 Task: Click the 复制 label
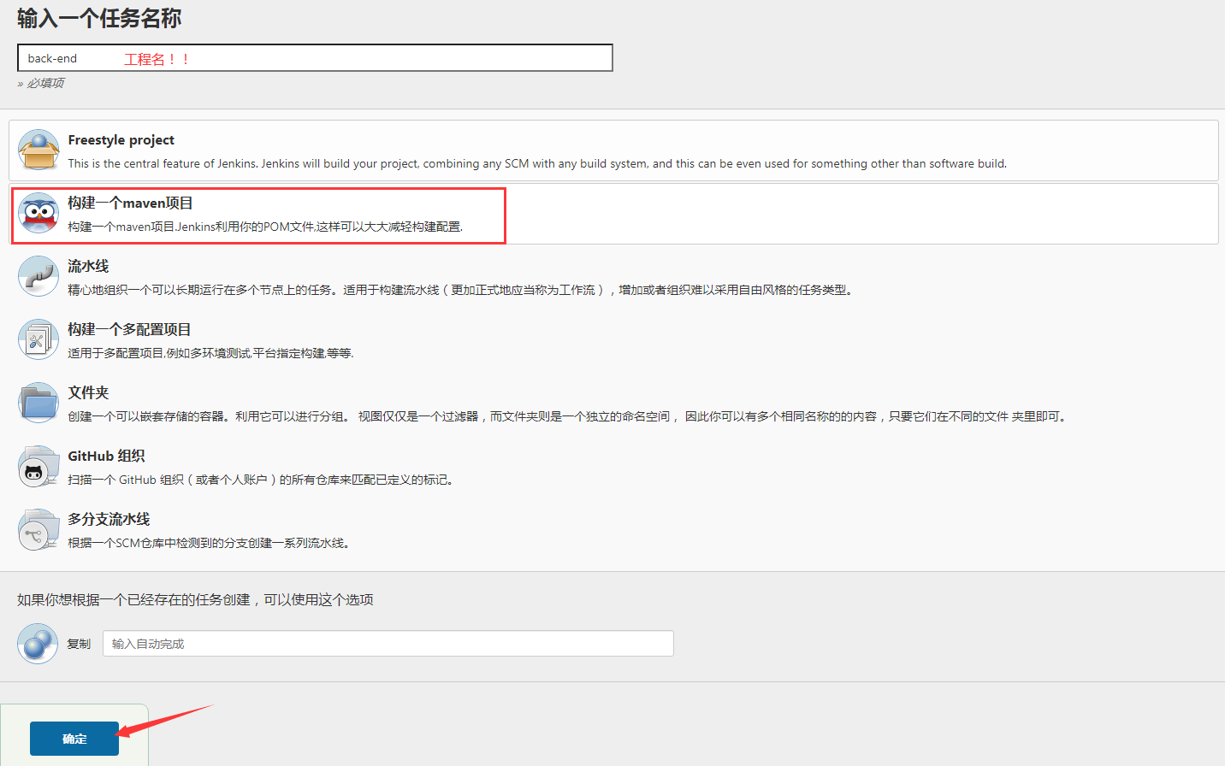(x=79, y=644)
